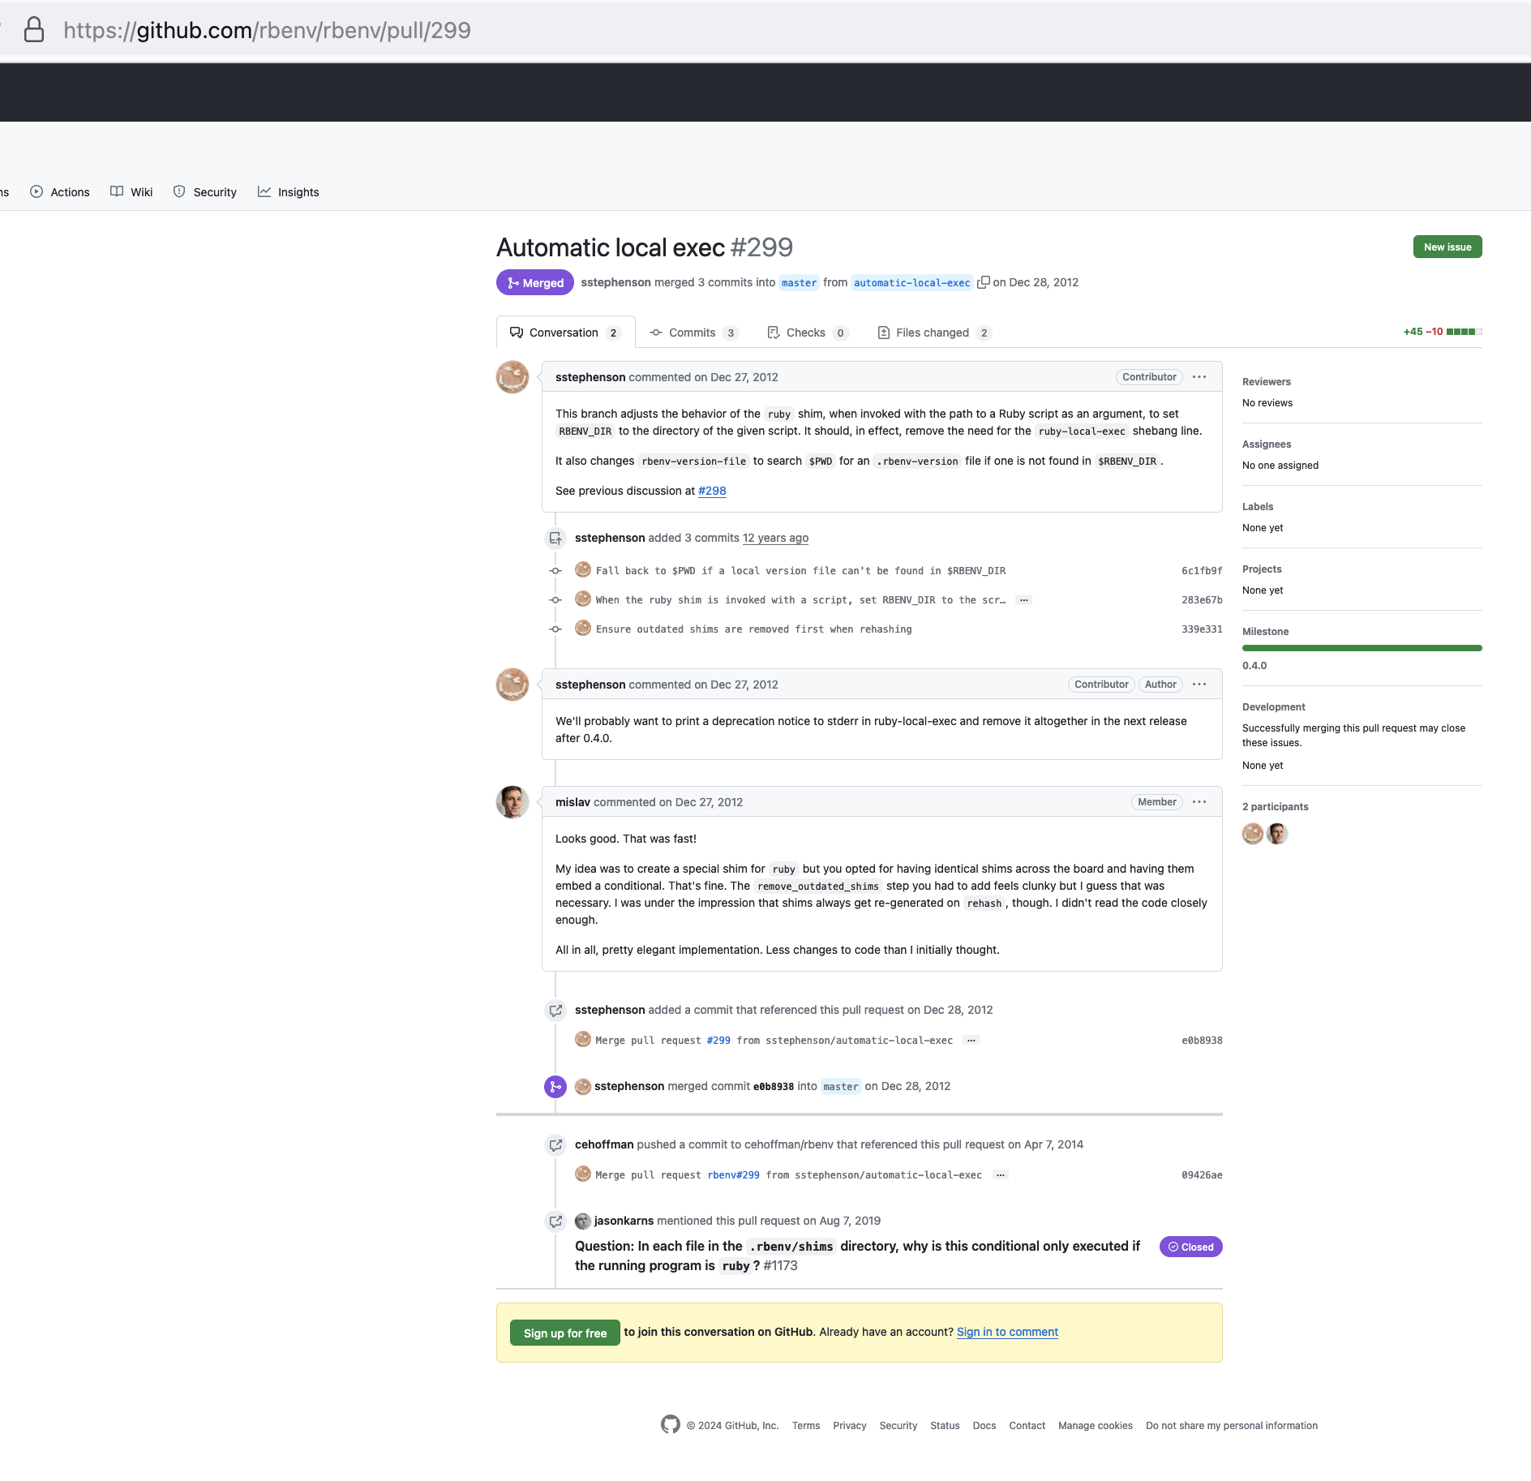Open the Security repository tab
1531x1481 pixels.
(205, 192)
